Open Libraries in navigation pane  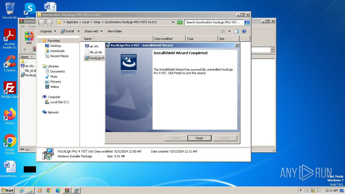point(53,66)
